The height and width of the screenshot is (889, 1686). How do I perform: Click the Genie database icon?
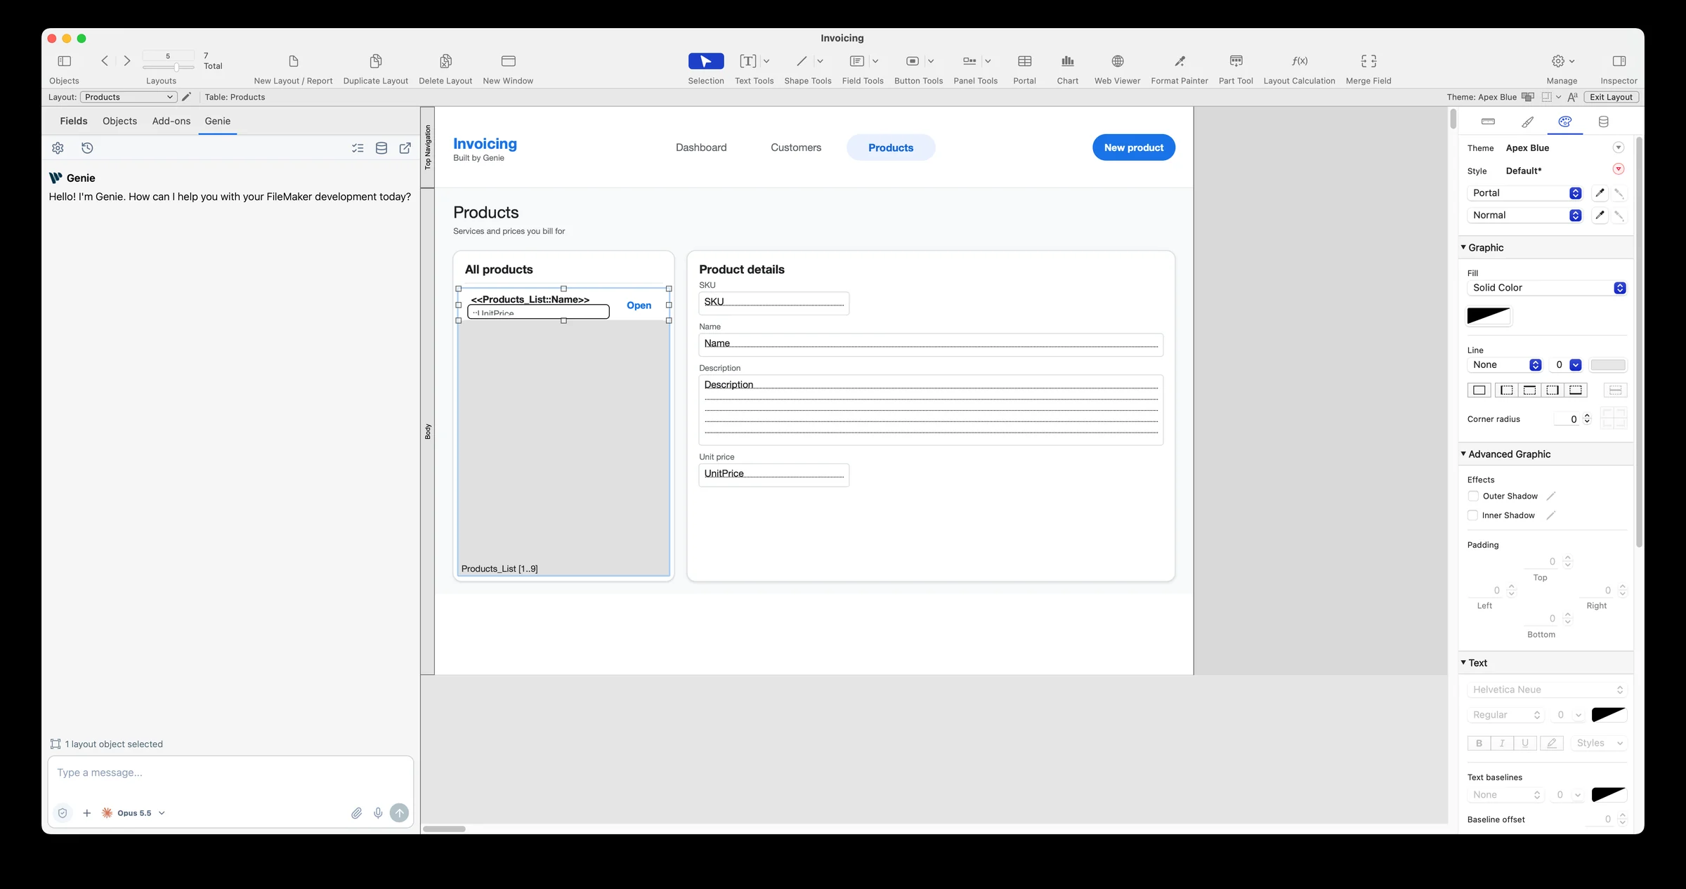381,147
